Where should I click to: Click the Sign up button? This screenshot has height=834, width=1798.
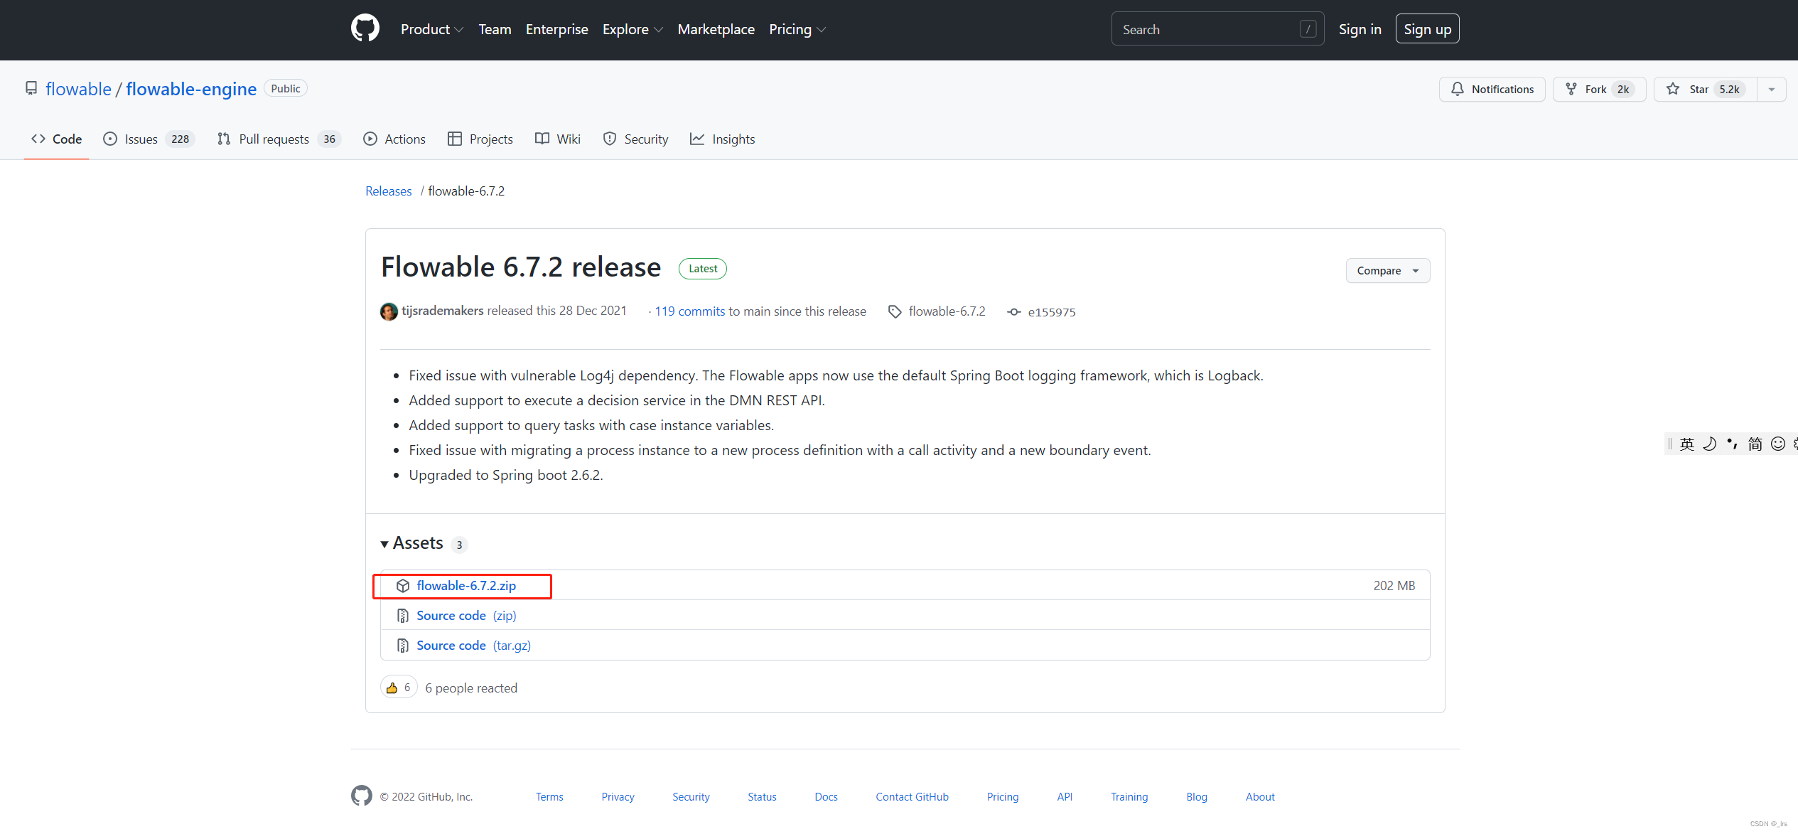tap(1427, 29)
